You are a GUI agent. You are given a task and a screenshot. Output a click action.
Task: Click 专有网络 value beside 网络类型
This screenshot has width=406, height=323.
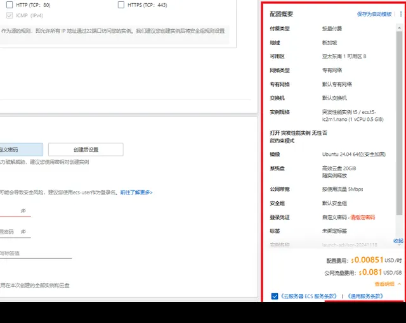coord(332,70)
